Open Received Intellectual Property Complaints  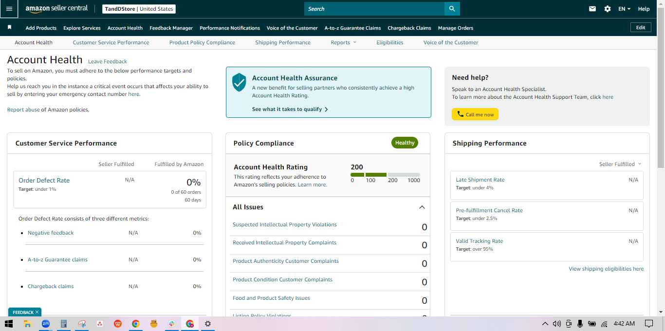point(284,242)
